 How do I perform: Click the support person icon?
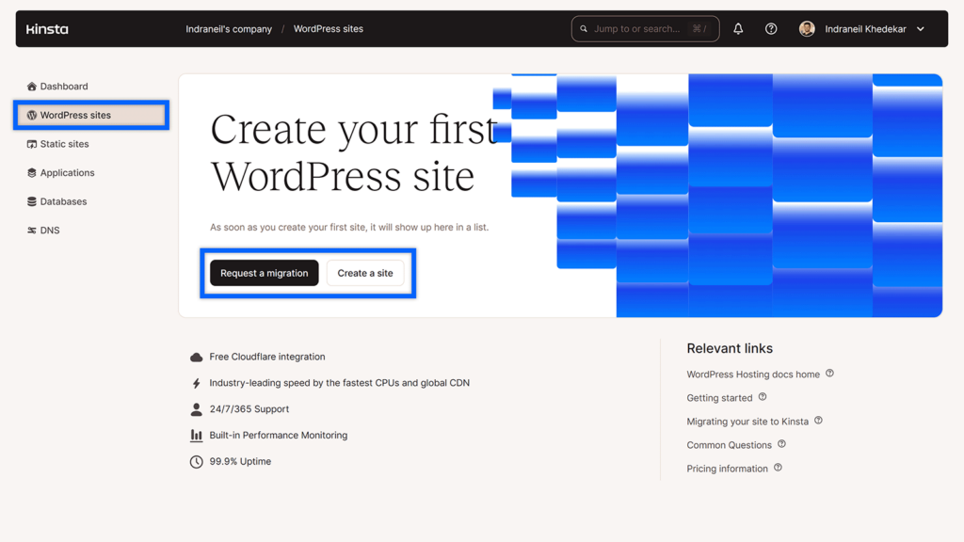(196, 409)
